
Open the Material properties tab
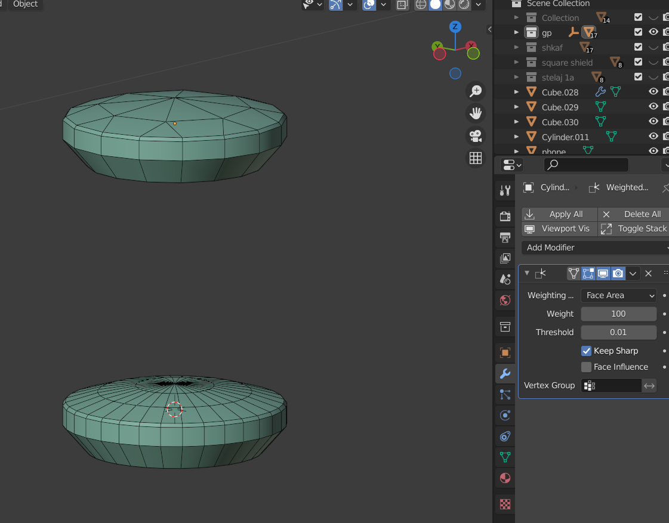(505, 479)
